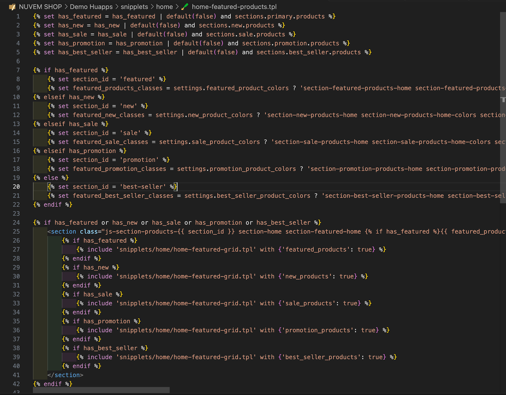Screen dimensions: 506x395
Task: Click 'section-featured-home' class on line 25
Action: point(323,231)
